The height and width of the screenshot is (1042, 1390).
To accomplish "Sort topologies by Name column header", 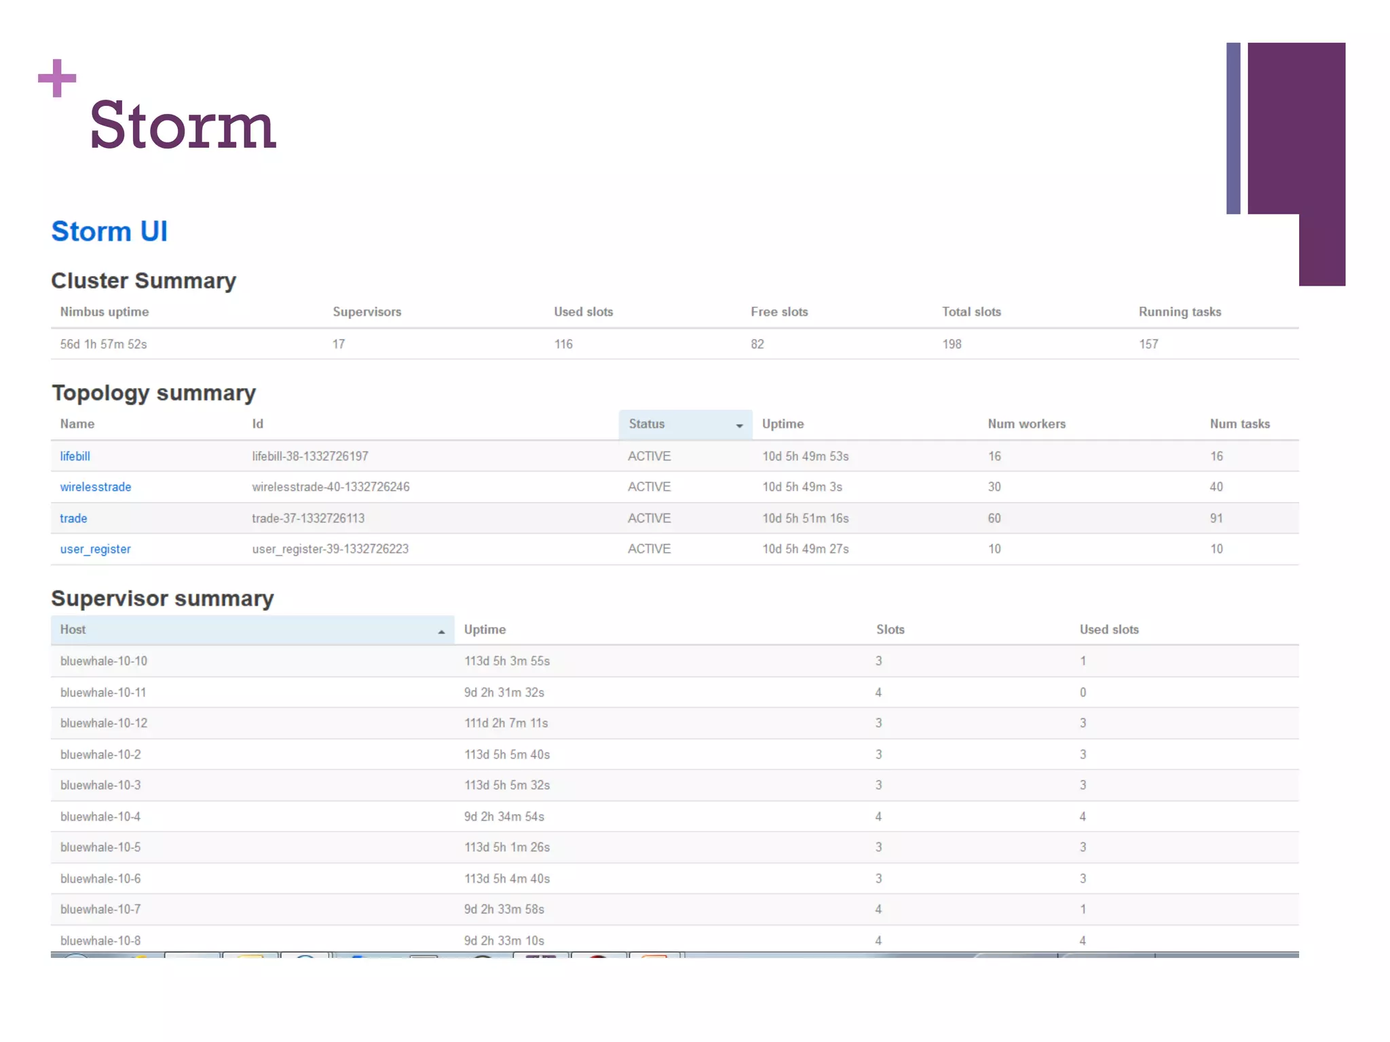I will (x=77, y=424).
